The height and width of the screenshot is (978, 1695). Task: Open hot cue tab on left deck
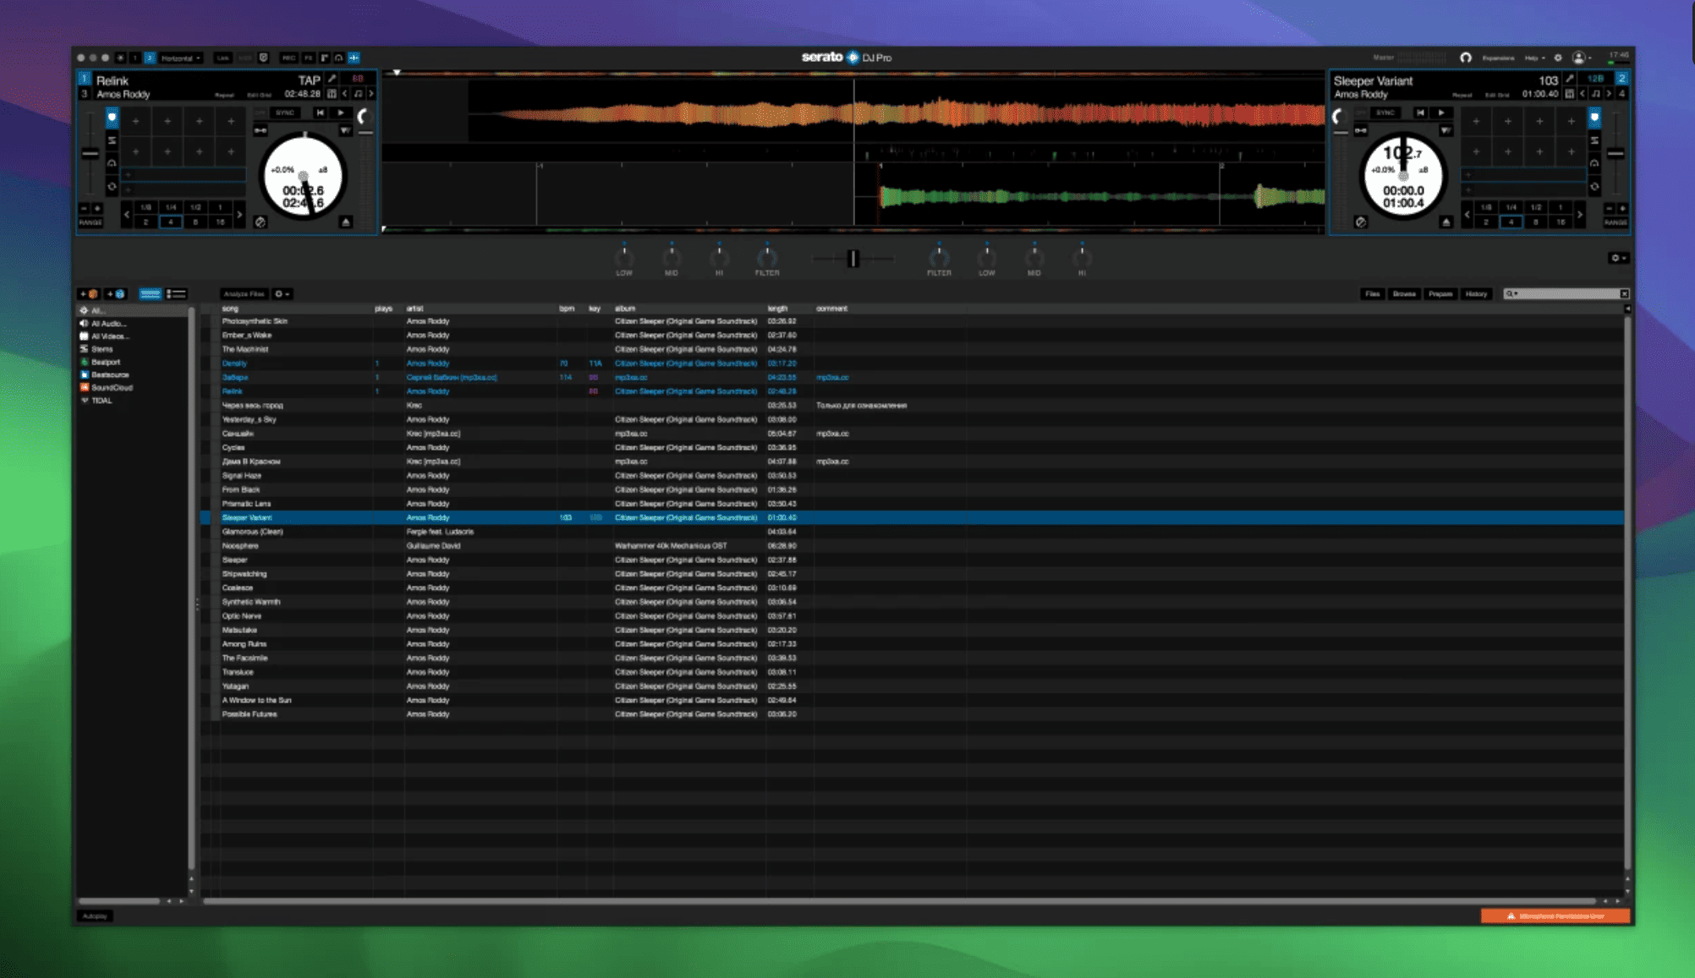click(x=112, y=117)
